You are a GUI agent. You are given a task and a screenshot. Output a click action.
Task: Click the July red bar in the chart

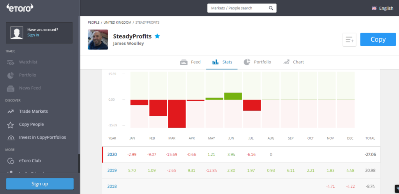point(252,105)
